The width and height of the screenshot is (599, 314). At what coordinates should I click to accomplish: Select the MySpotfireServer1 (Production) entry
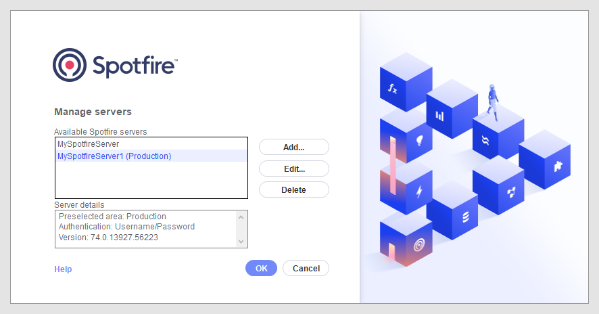pyautogui.click(x=114, y=156)
